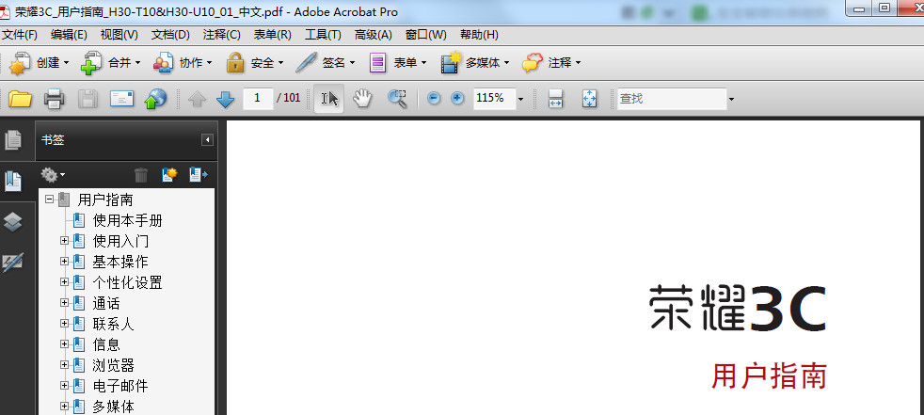This screenshot has width=924, height=415.
Task: Delete the selected bookmark with the trash icon
Action: [x=141, y=174]
